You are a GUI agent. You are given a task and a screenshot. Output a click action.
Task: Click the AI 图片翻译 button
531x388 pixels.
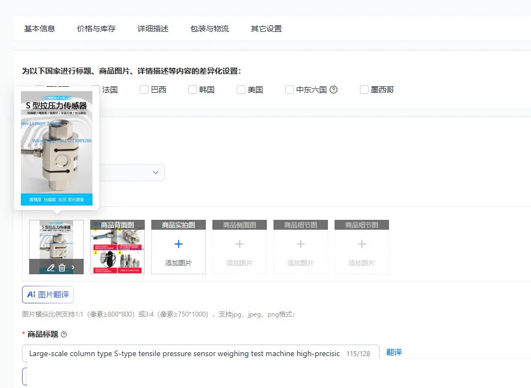coord(48,295)
